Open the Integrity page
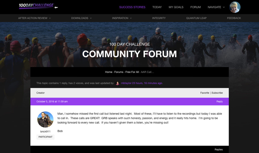This screenshot has height=153, width=259. pos(159,18)
